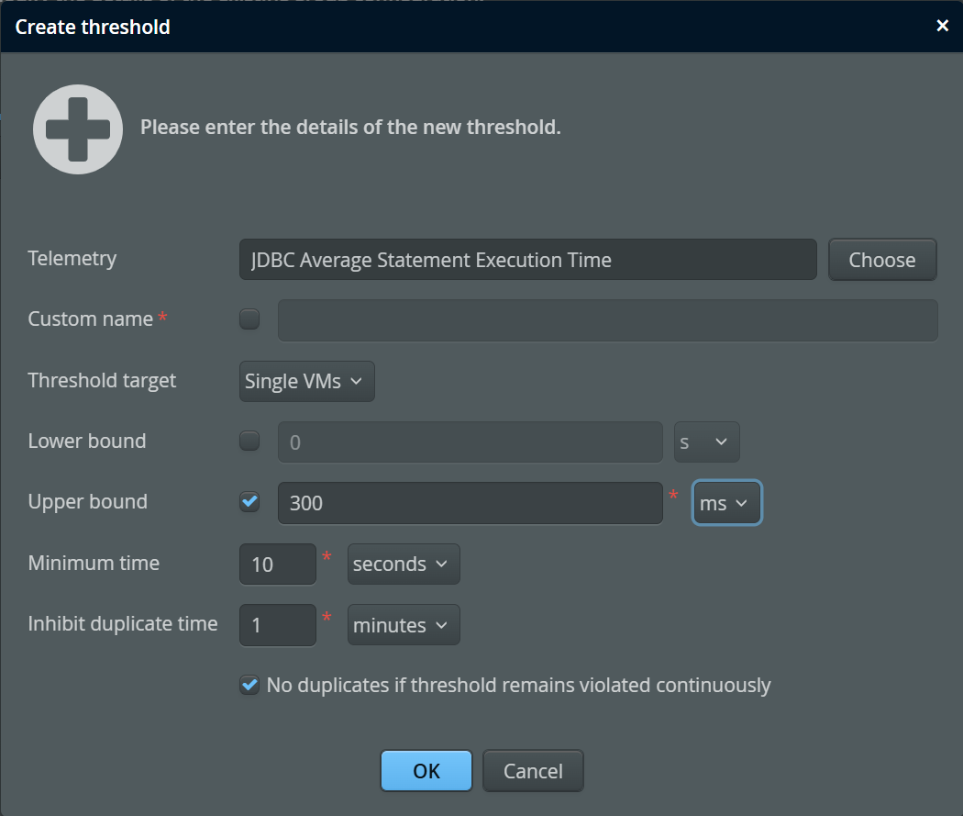Expand the Lower bound unit dropdown
The width and height of the screenshot is (963, 816).
pyautogui.click(x=706, y=442)
